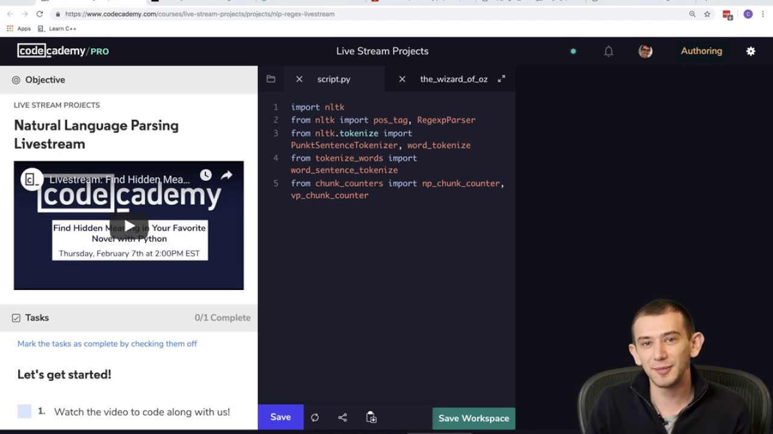Click 'Mark the tasks as complete' text

tap(107, 344)
